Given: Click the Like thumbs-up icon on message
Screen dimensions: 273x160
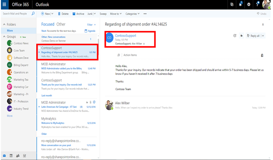Looking at the screenshot, I should 241,36.
